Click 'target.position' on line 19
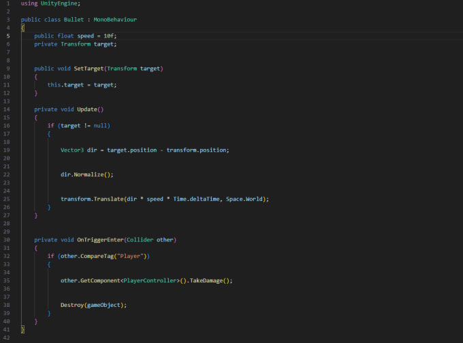 [131, 150]
